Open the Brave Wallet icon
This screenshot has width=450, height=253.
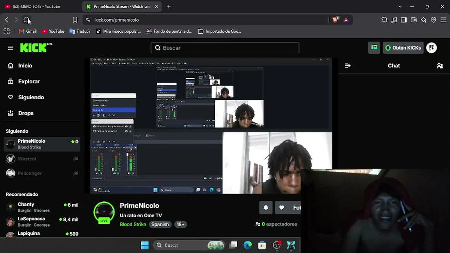(x=414, y=20)
